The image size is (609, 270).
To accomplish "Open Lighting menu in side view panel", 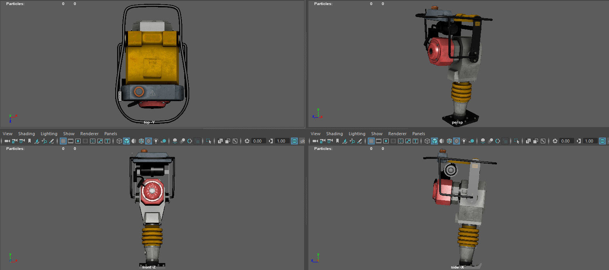I will tap(357, 134).
